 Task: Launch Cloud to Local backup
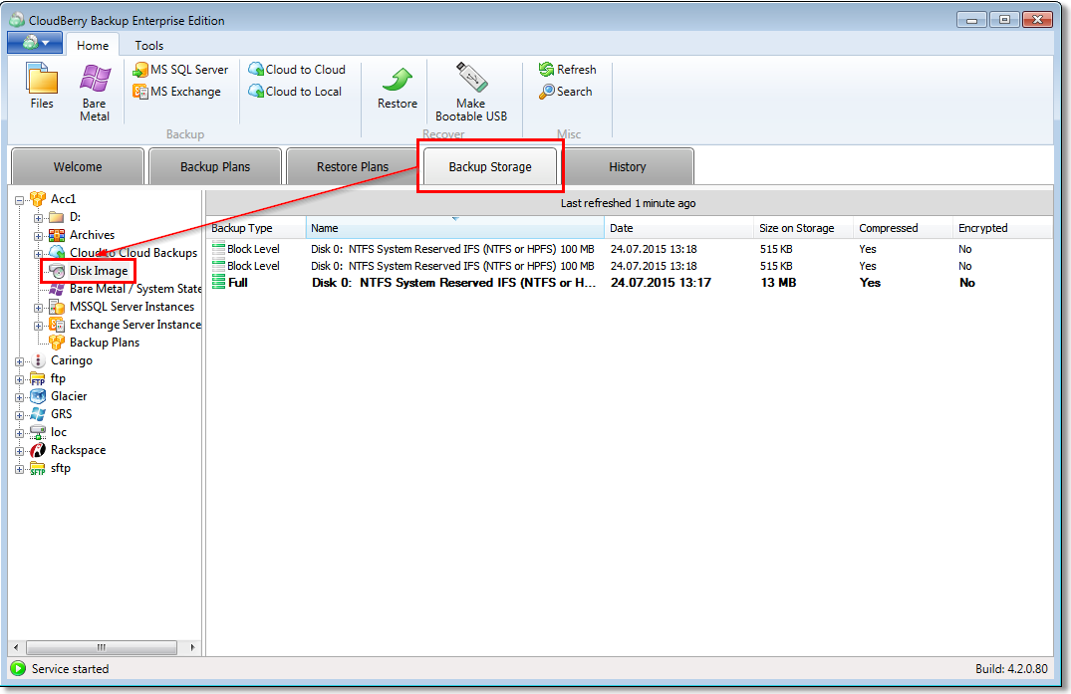tap(295, 92)
